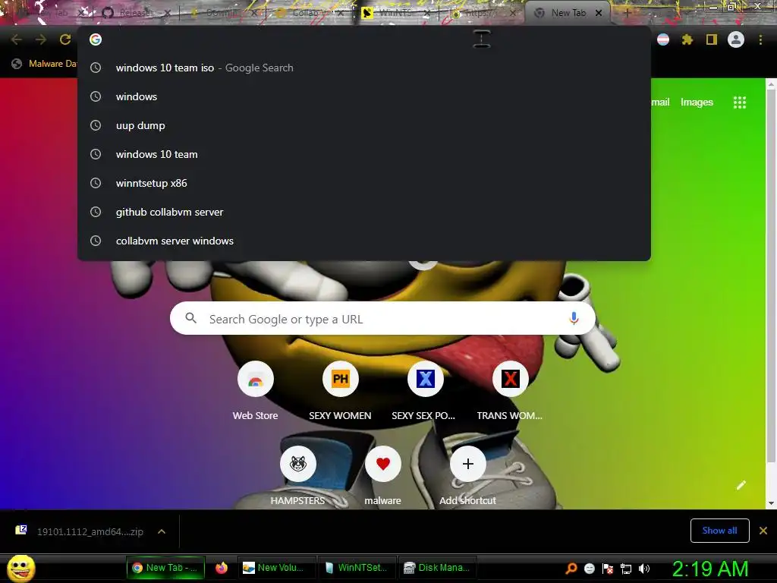Open Chrome's three-dot menu
The width and height of the screenshot is (777, 583).
coord(760,39)
